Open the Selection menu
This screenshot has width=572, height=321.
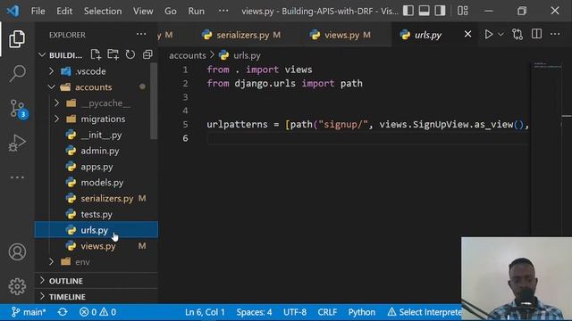[x=103, y=11]
